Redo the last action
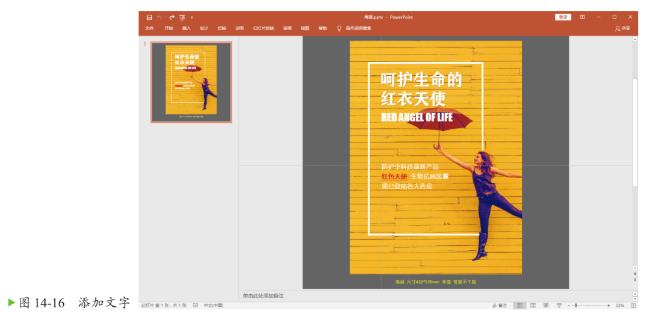Viewport: 650px width, 317px height. (x=172, y=17)
